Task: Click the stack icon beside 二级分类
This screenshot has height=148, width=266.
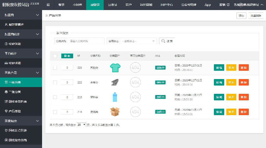Action: [x=6, y=92]
